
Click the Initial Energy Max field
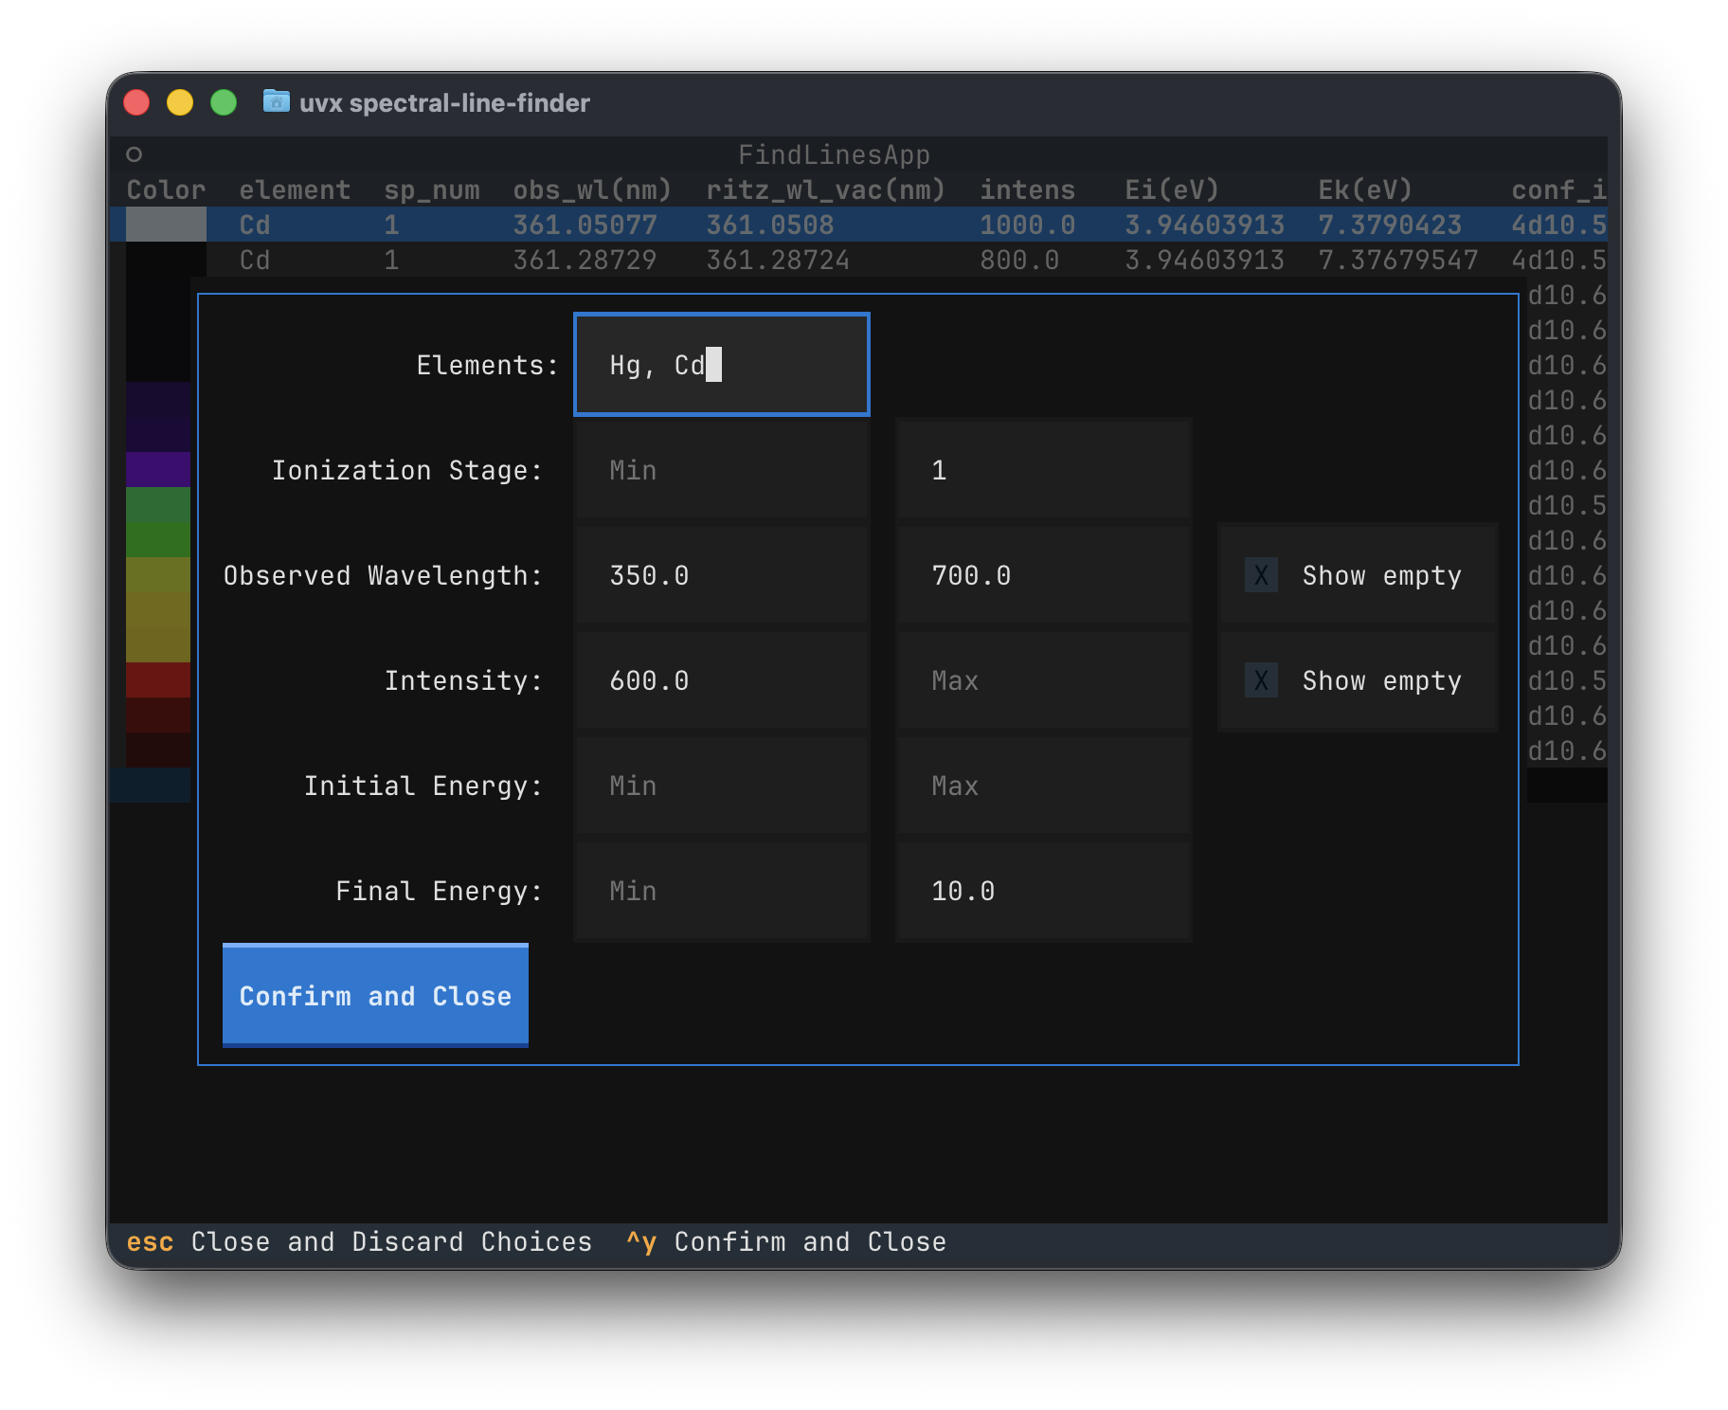coord(1043,786)
